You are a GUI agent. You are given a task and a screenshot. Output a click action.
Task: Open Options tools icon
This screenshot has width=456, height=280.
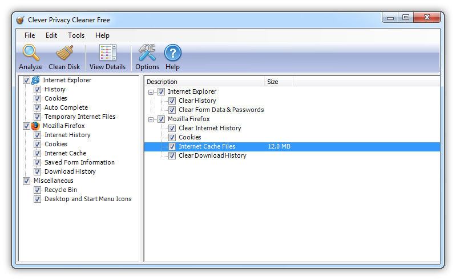(147, 53)
